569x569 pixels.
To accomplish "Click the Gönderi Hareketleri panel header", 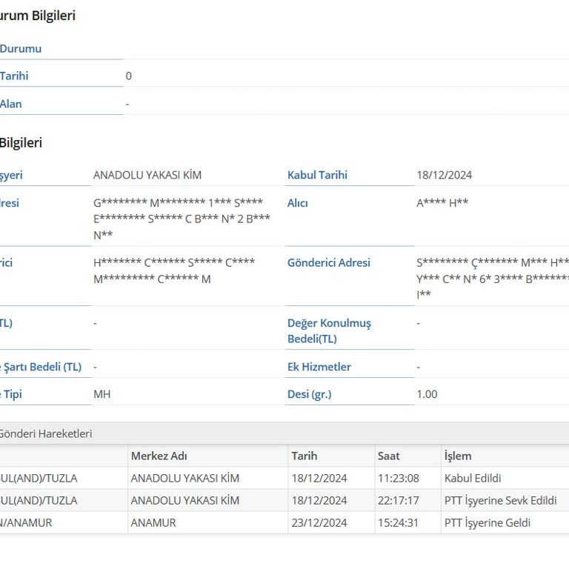I will (x=46, y=433).
